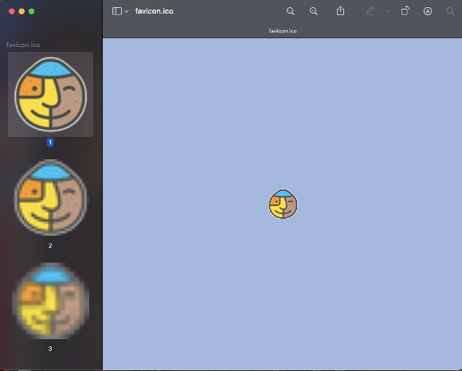462x371 pixels.
Task: Select favicon thumbnail page 2
Action: [51, 197]
